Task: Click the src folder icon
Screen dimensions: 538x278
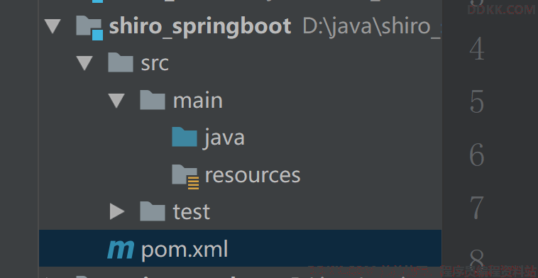Action: pos(121,62)
